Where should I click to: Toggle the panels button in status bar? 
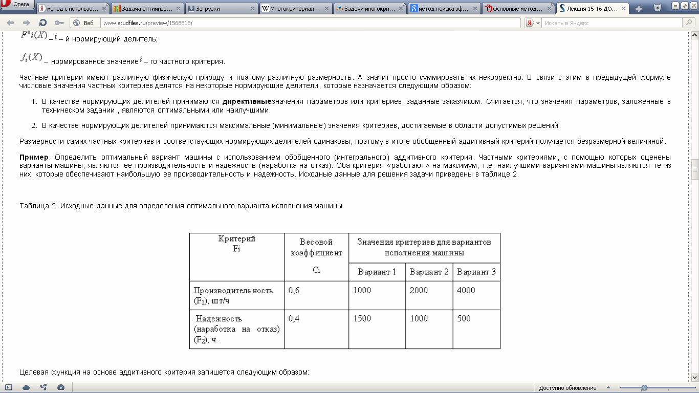pos(9,387)
